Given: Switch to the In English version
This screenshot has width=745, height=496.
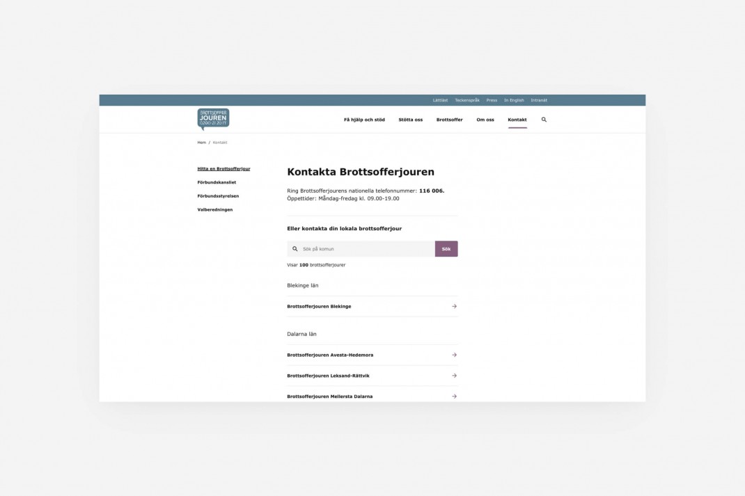Looking at the screenshot, I should tap(514, 100).
